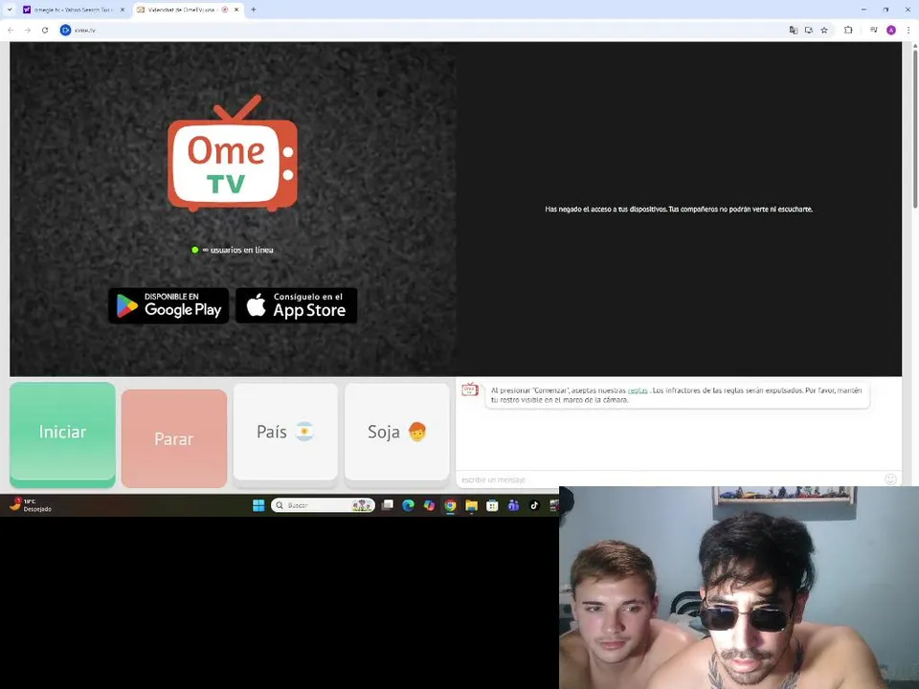The image size is (919, 689).
Task: Open the Chrome profile avatar
Action: click(891, 30)
